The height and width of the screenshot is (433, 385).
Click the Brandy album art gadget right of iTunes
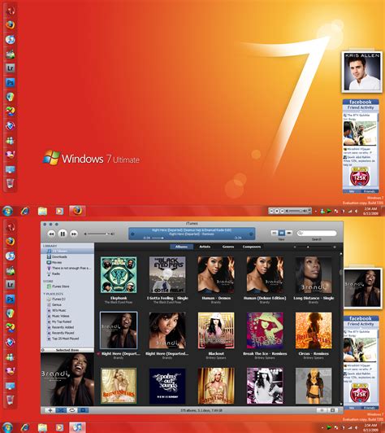(362, 288)
